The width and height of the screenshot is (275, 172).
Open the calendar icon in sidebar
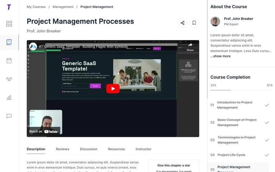pyautogui.click(x=9, y=61)
